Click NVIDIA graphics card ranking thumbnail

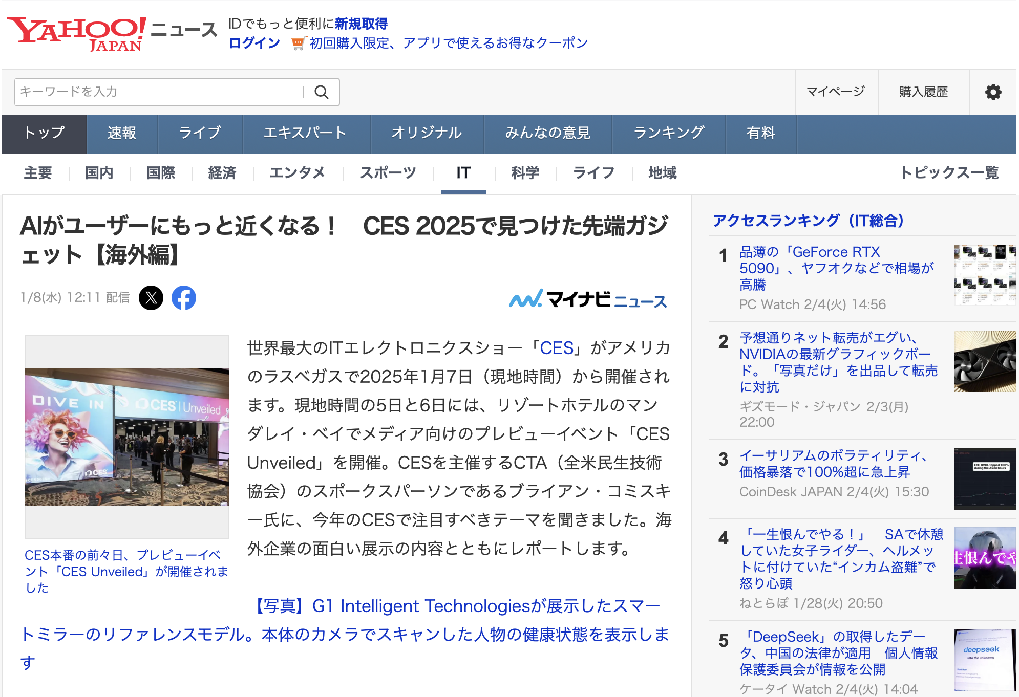coord(985,361)
